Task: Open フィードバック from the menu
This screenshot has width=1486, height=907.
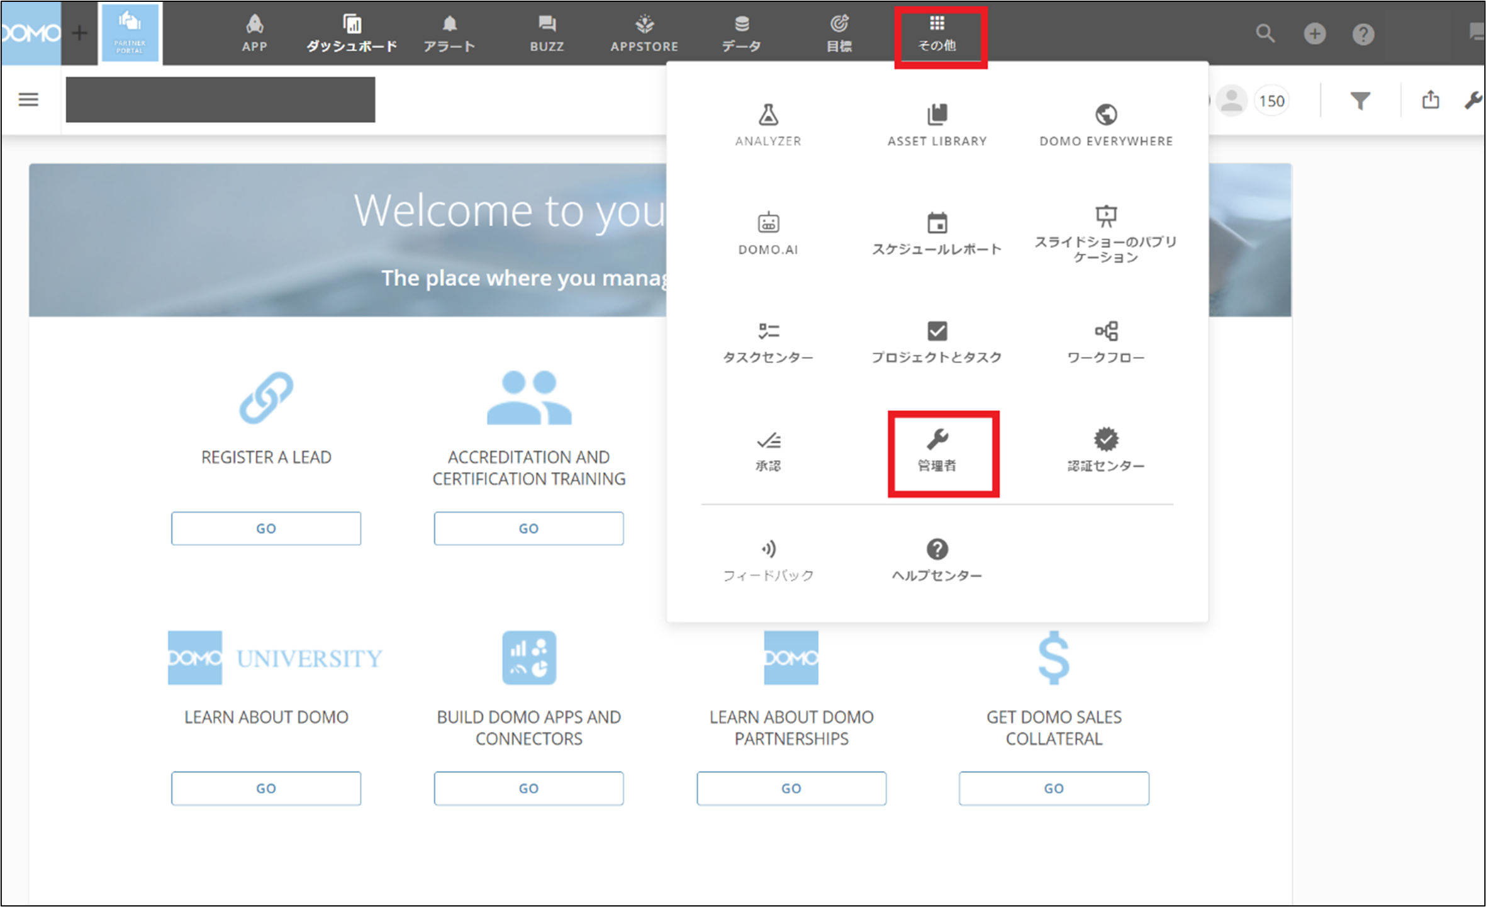Action: (x=768, y=560)
